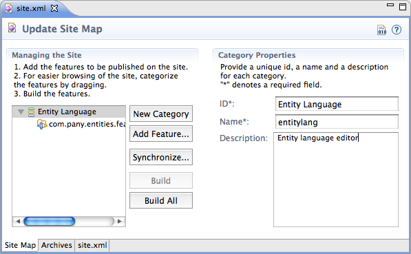The width and height of the screenshot is (411, 254).
Task: Click the New Category button
Action: coord(161,114)
